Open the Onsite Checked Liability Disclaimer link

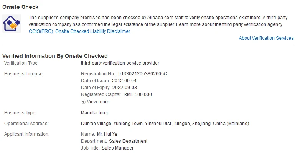coord(93,32)
